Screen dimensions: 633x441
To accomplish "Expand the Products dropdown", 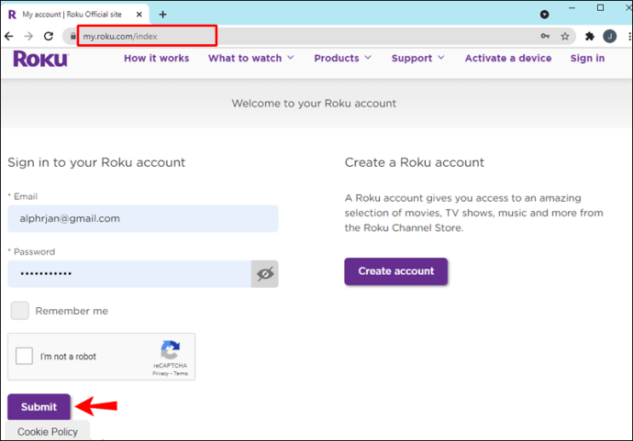I will coord(342,58).
